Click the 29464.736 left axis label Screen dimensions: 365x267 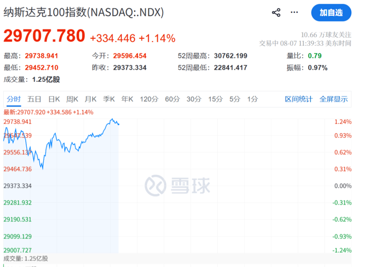point(18,169)
